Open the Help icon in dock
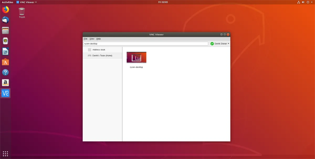The image size is (315, 159). (6, 72)
